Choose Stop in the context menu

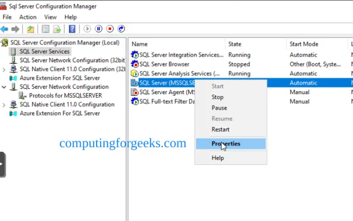point(217,97)
